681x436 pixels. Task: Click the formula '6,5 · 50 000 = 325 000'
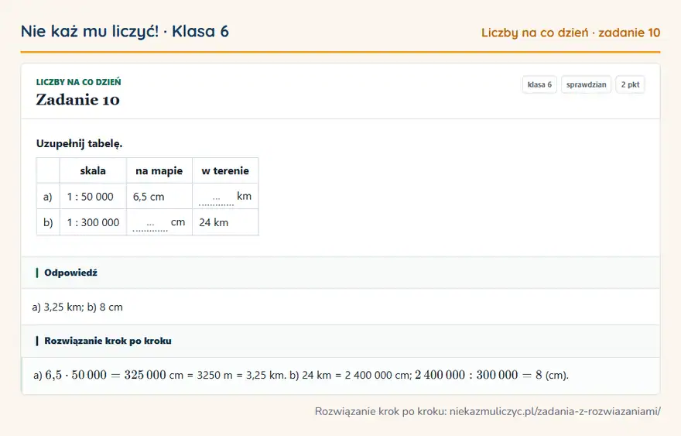click(x=105, y=375)
